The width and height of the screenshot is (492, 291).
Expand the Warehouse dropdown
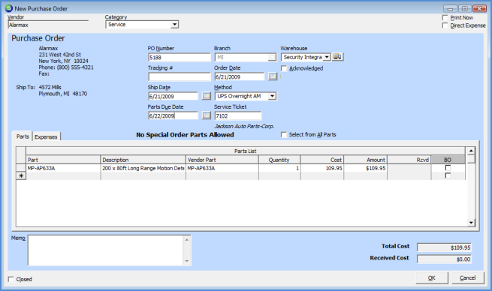pos(327,57)
